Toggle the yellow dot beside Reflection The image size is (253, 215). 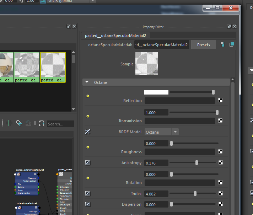click(x=88, y=96)
